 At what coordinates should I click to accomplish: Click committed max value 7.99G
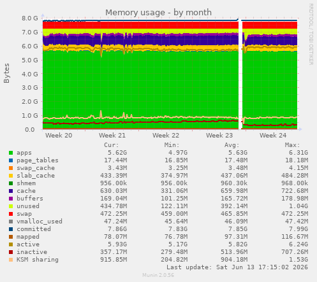click(x=299, y=229)
